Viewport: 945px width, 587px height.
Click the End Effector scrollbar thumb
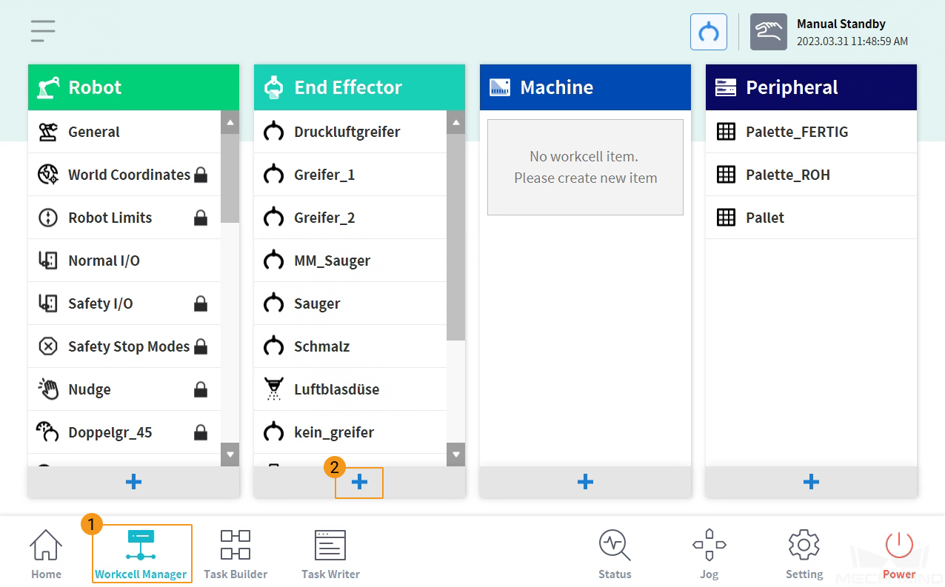point(455,237)
